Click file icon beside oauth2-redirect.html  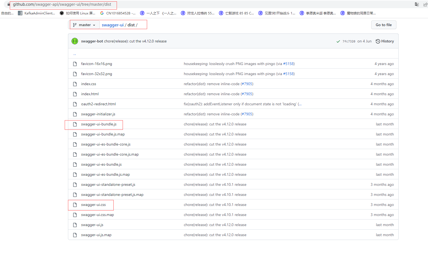point(75,104)
